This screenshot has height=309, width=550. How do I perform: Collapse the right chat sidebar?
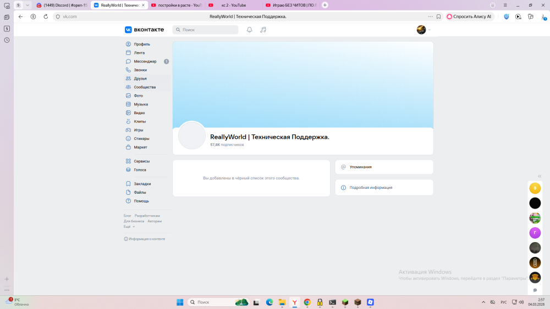(x=540, y=176)
